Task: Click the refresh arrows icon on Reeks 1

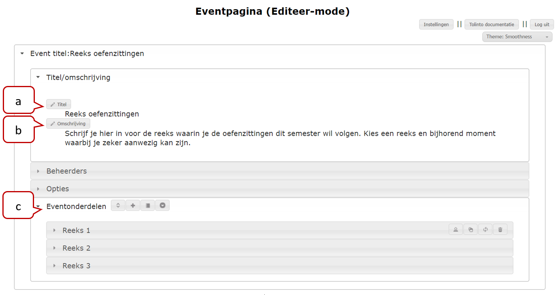Action: pos(485,229)
